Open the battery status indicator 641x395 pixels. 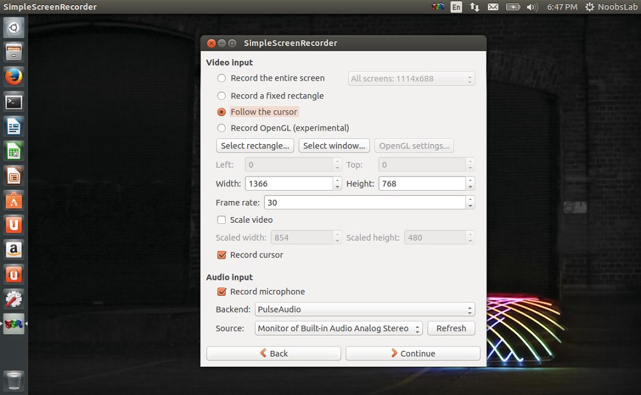(513, 7)
